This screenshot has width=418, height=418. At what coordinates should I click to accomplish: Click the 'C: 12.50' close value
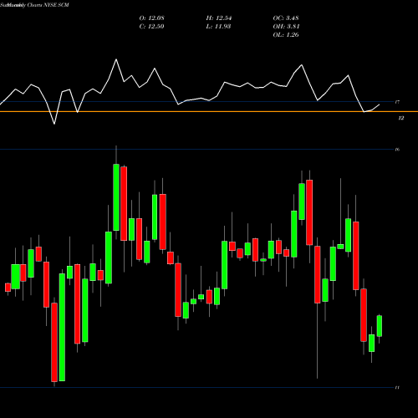click(x=151, y=27)
